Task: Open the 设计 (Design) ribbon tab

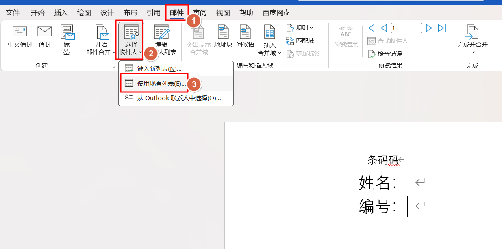Action: tap(107, 13)
